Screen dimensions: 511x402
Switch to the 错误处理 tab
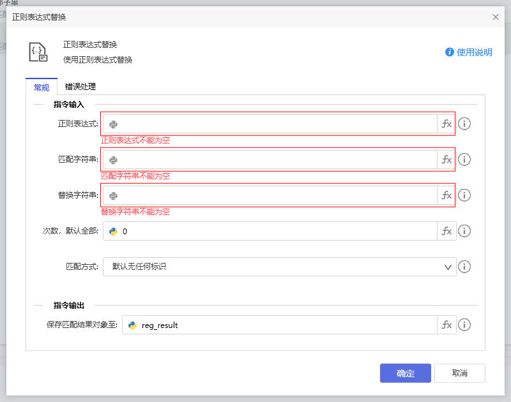[x=79, y=87]
